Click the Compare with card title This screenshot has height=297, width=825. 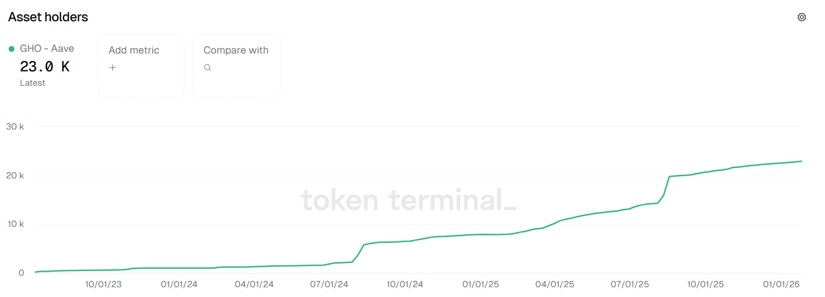click(x=236, y=50)
